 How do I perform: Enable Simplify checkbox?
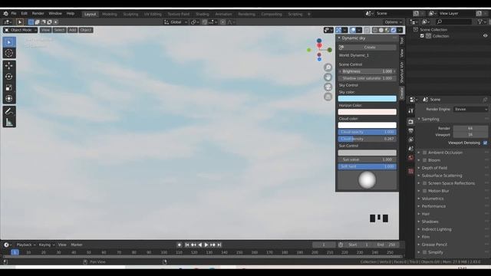(424, 252)
